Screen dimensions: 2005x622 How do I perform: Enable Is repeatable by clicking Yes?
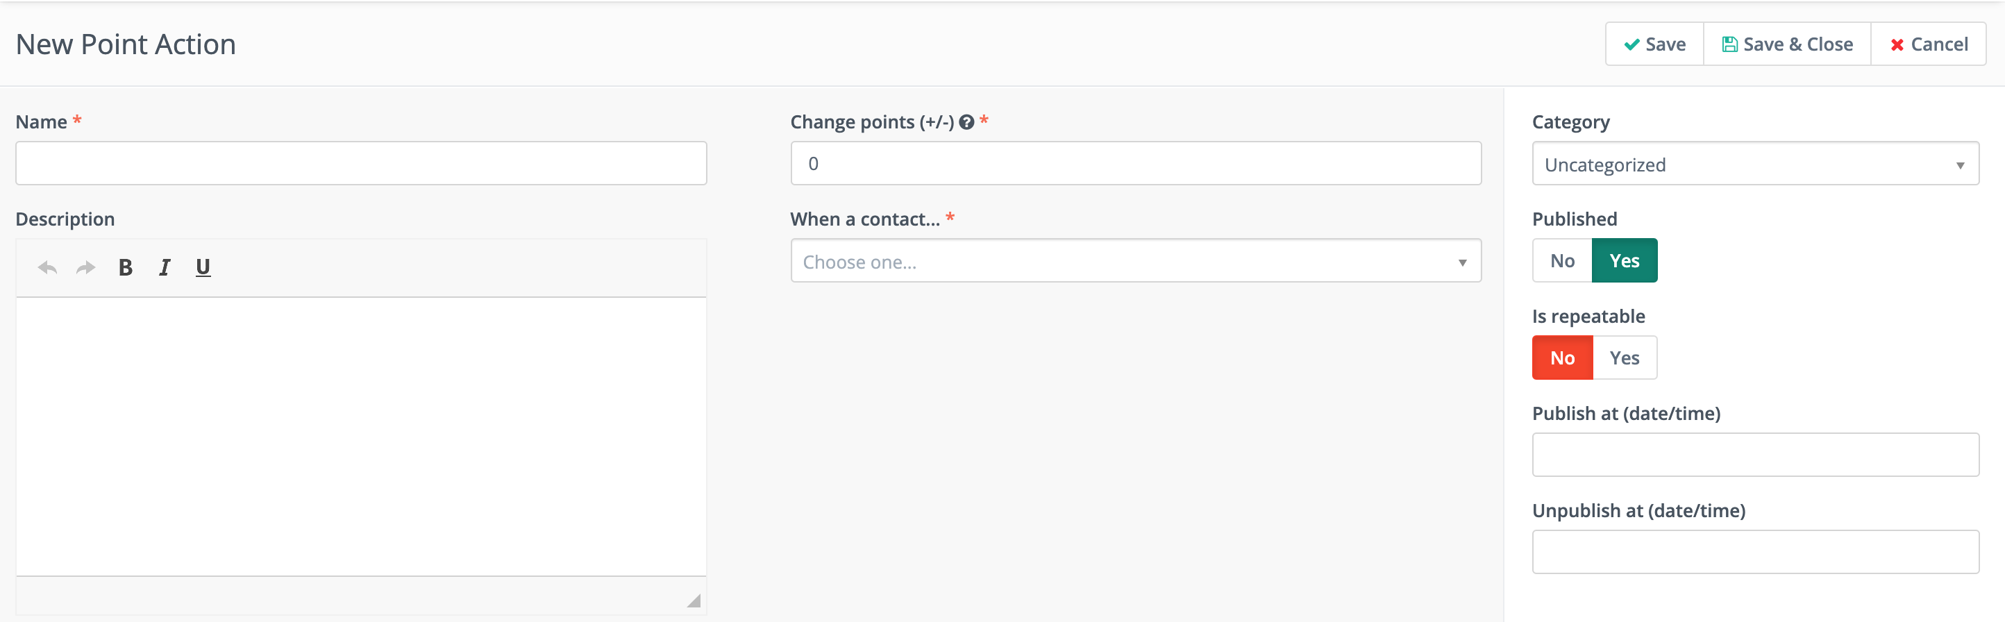click(1625, 358)
